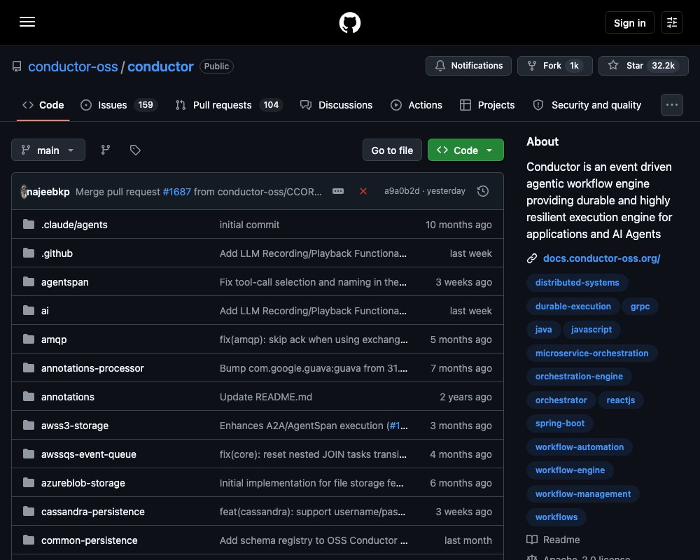
Task: Click the Sign in button
Action: click(x=629, y=23)
